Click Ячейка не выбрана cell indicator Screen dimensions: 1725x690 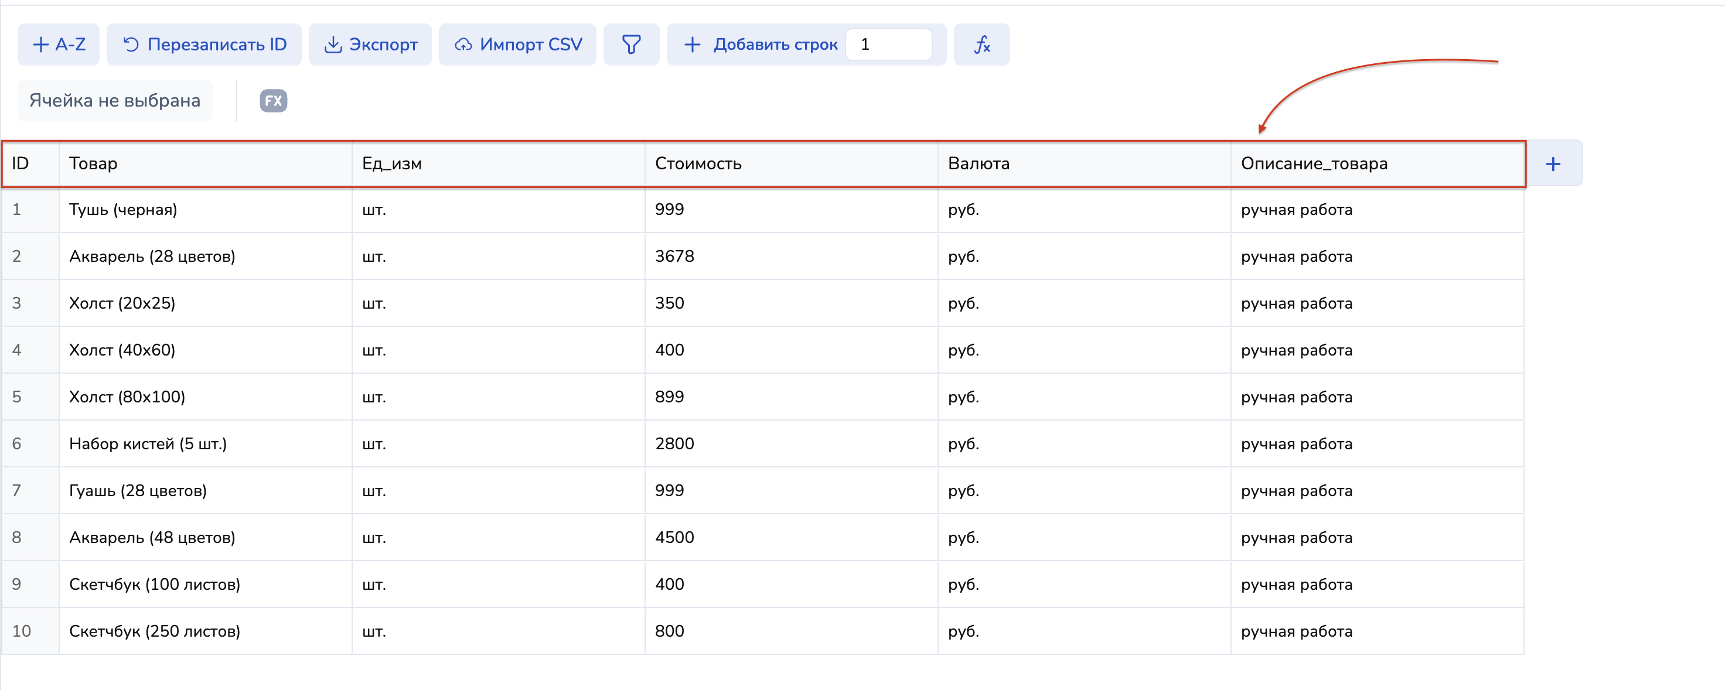click(x=114, y=101)
